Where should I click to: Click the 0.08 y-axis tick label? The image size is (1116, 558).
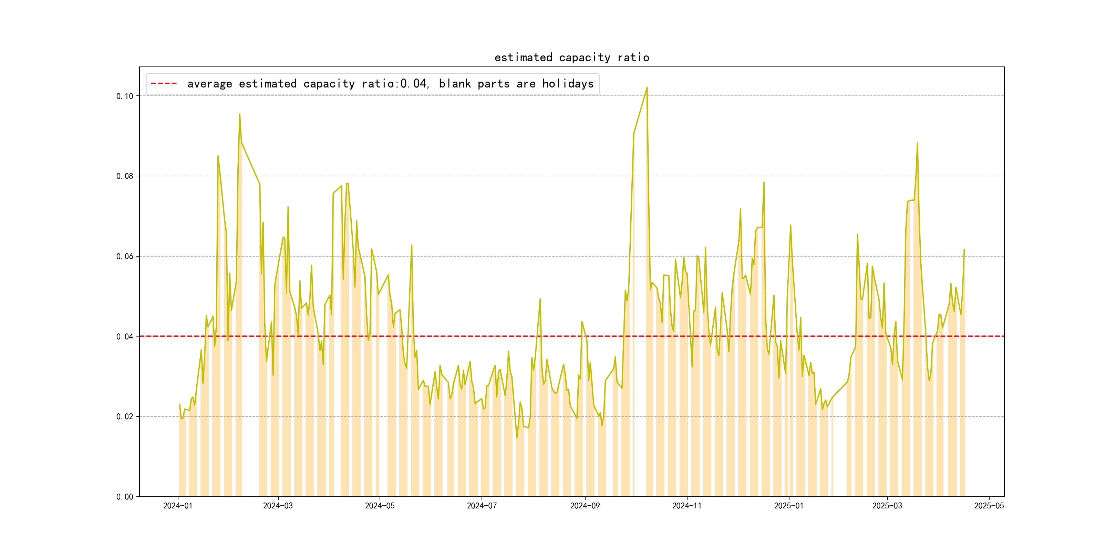[x=125, y=176]
